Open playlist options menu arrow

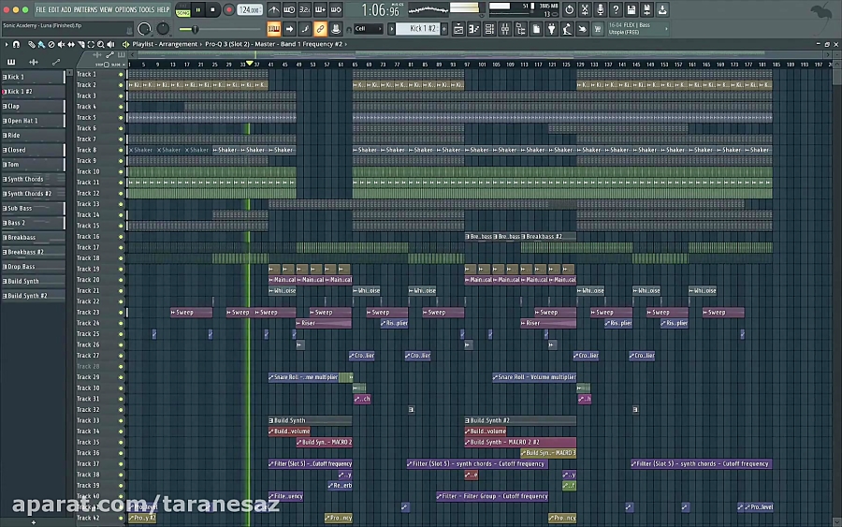pyautogui.click(x=7, y=45)
